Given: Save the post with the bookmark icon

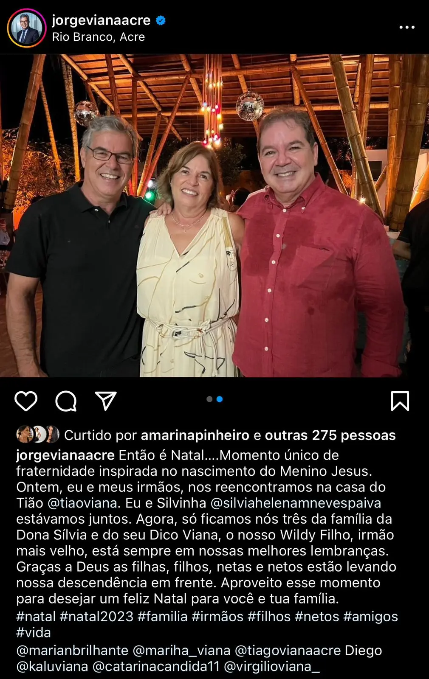Looking at the screenshot, I should (400, 401).
